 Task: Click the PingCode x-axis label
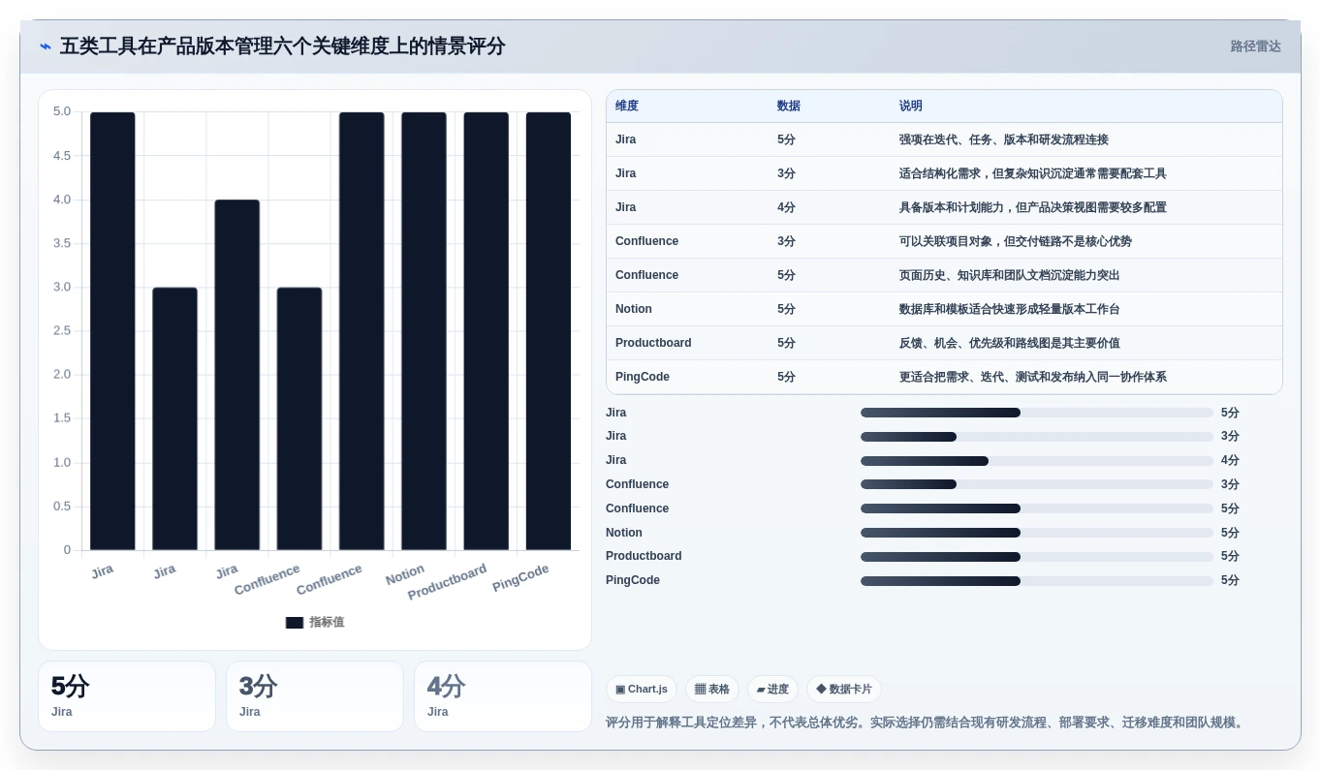pyautogui.click(x=520, y=578)
